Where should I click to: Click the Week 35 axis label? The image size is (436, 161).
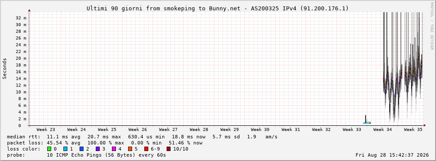[x=413, y=130]
